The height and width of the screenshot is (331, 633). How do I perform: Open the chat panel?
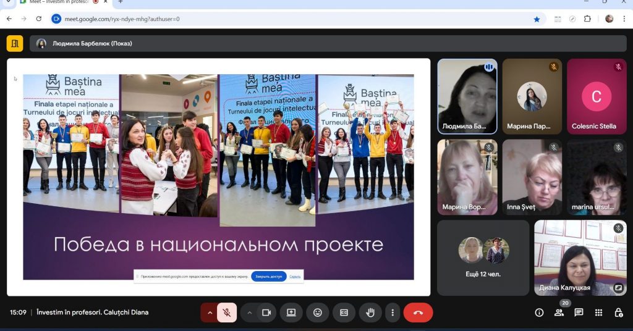(579, 312)
